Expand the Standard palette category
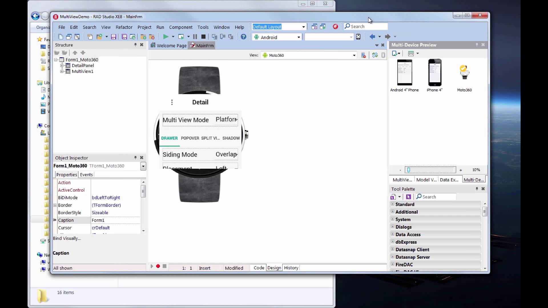Screen dimensions: 548x308 tap(393, 204)
